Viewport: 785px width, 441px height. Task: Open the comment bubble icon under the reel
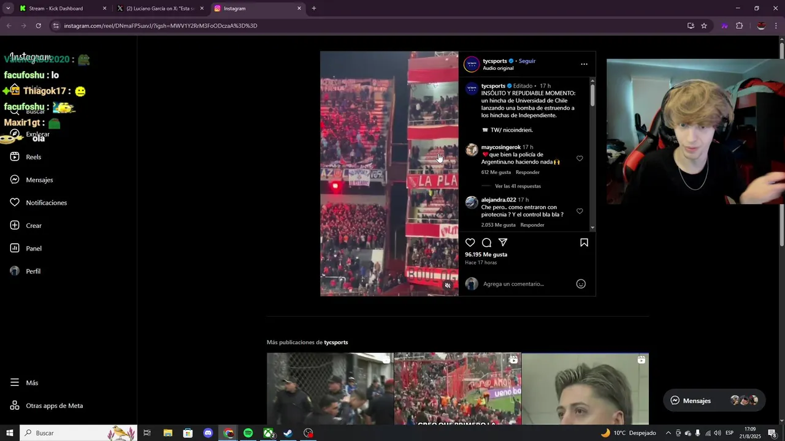(486, 243)
